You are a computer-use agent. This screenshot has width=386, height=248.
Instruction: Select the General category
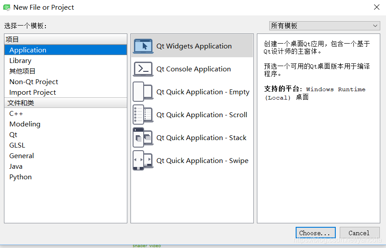point(66,156)
